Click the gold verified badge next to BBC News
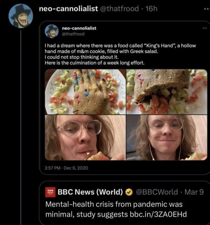Screen dimensions: 210x225 [129, 192]
